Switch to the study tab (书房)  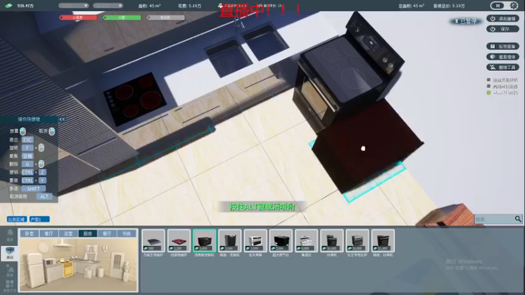127,233
